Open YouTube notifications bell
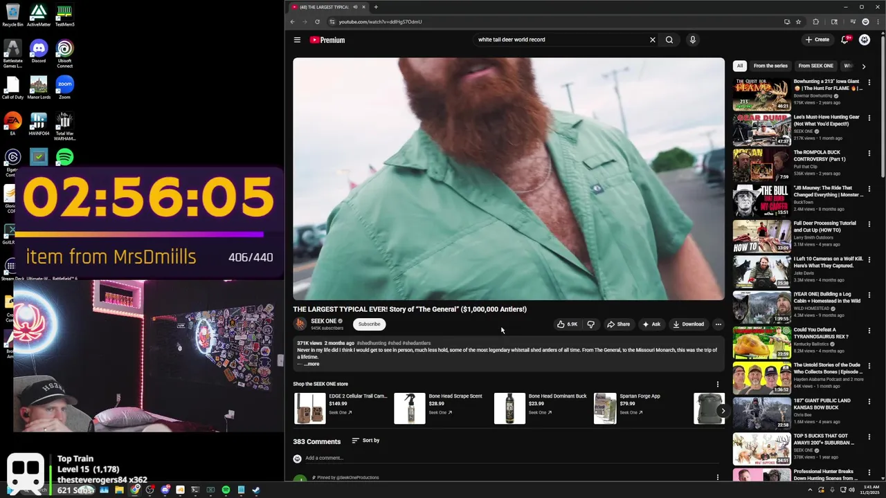 844,39
